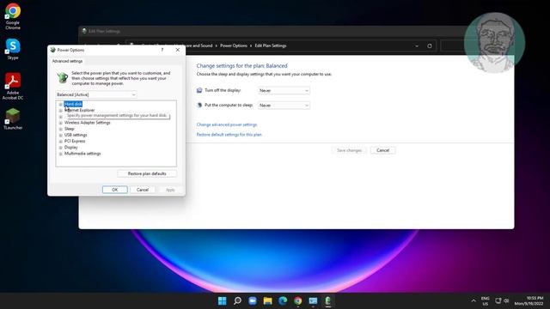Select USB settings tree item
Image resolution: width=550 pixels, height=309 pixels.
pos(76,135)
